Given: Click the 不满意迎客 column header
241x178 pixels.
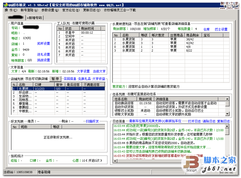Looking at the screenshot, I should click(94, 85).
